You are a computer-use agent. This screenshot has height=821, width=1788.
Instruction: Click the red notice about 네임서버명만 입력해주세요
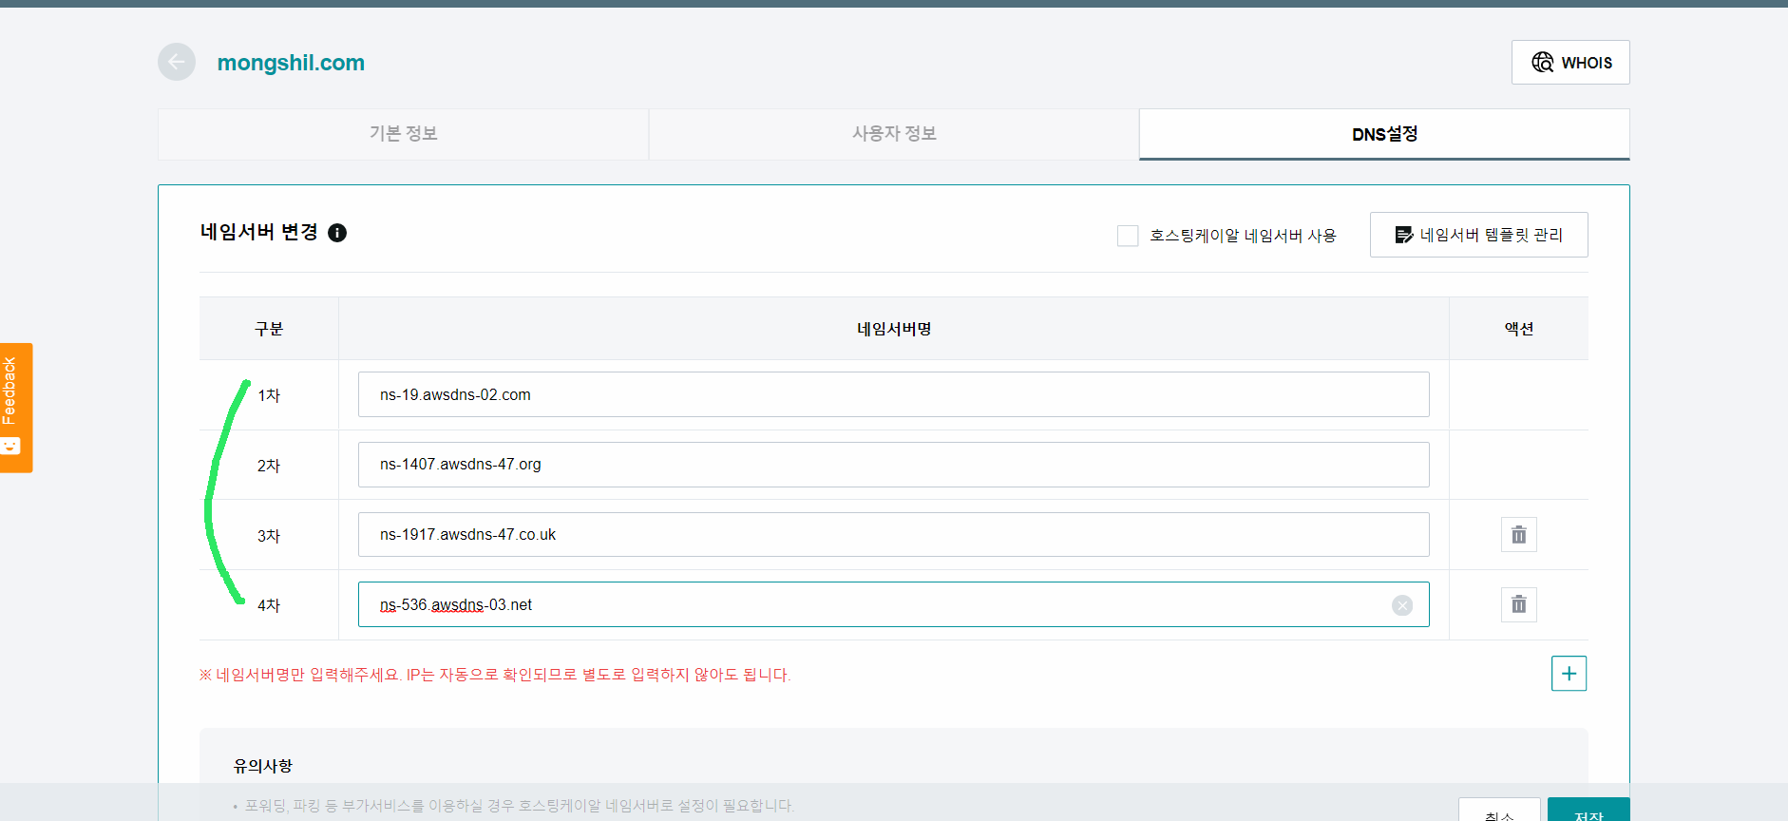(x=495, y=675)
